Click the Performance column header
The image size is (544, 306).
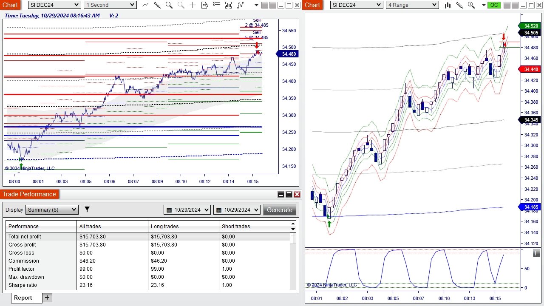pos(41,227)
